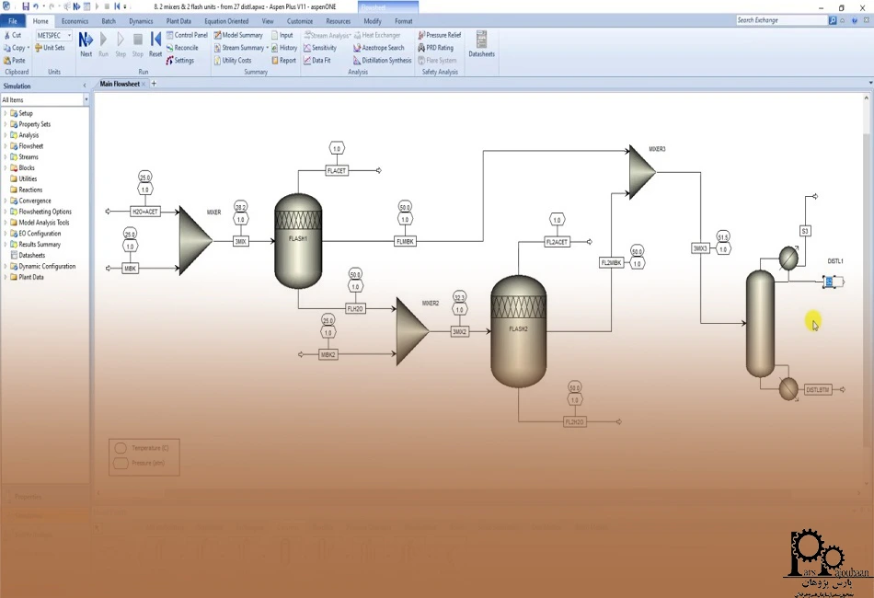Click the Save icon in title bar
Viewport: 874px width, 598px height.
coord(25,6)
